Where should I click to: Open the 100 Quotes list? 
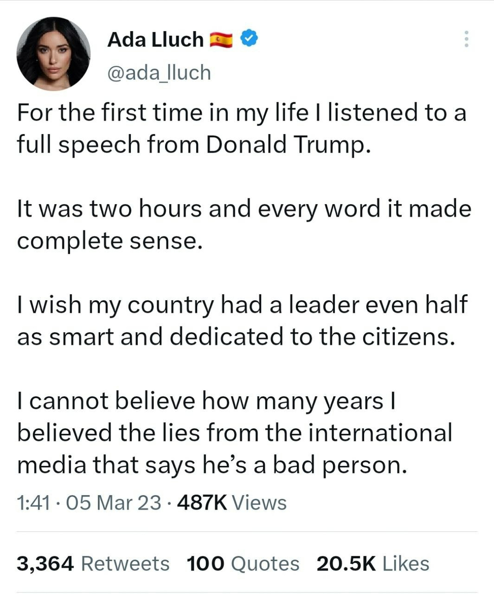point(243,563)
